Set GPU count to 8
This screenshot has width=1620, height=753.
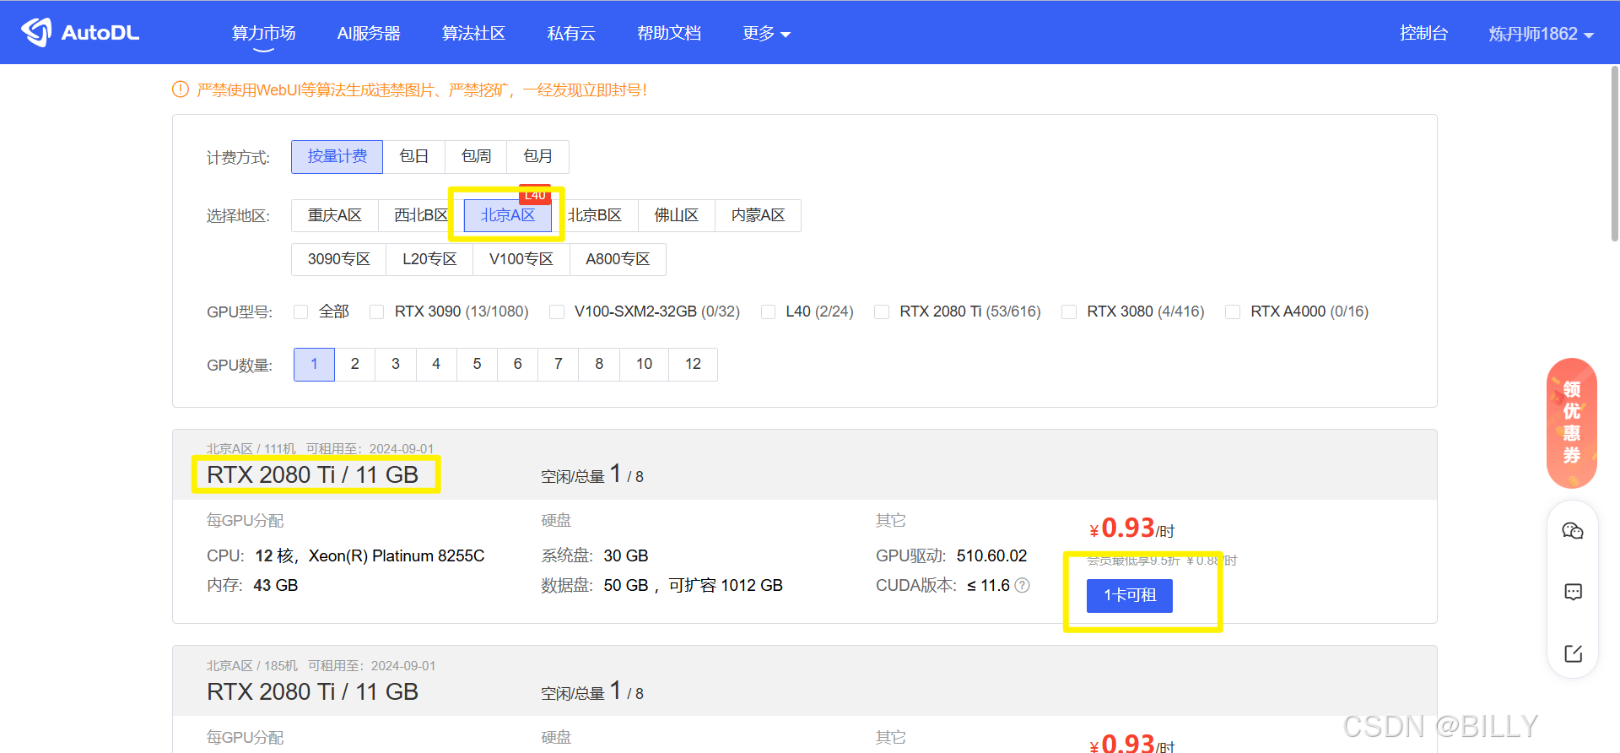coord(599,364)
